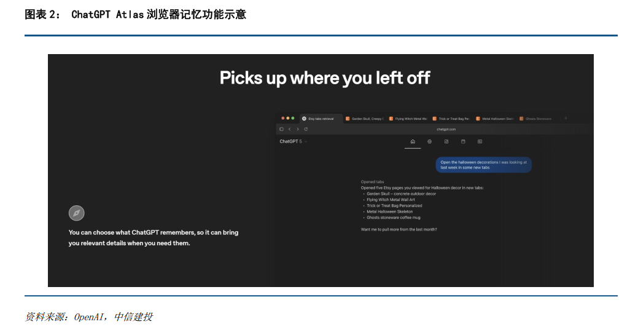Click the blue user message bubble
This screenshot has height=327, width=638.
[483, 165]
